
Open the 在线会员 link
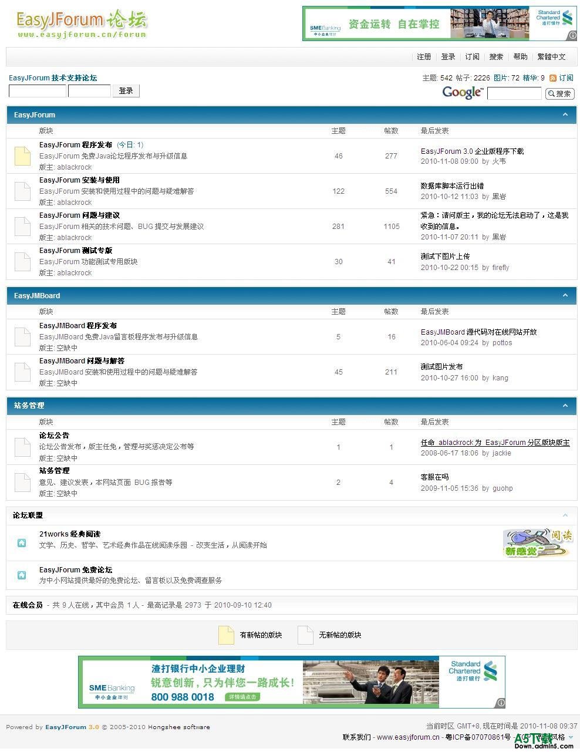(x=28, y=605)
